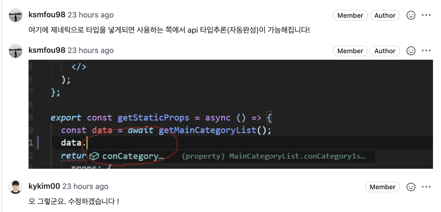Image resolution: width=441 pixels, height=212 pixels.
Task: Add an emoji reaction to kykim00's comment
Action: click(x=411, y=187)
